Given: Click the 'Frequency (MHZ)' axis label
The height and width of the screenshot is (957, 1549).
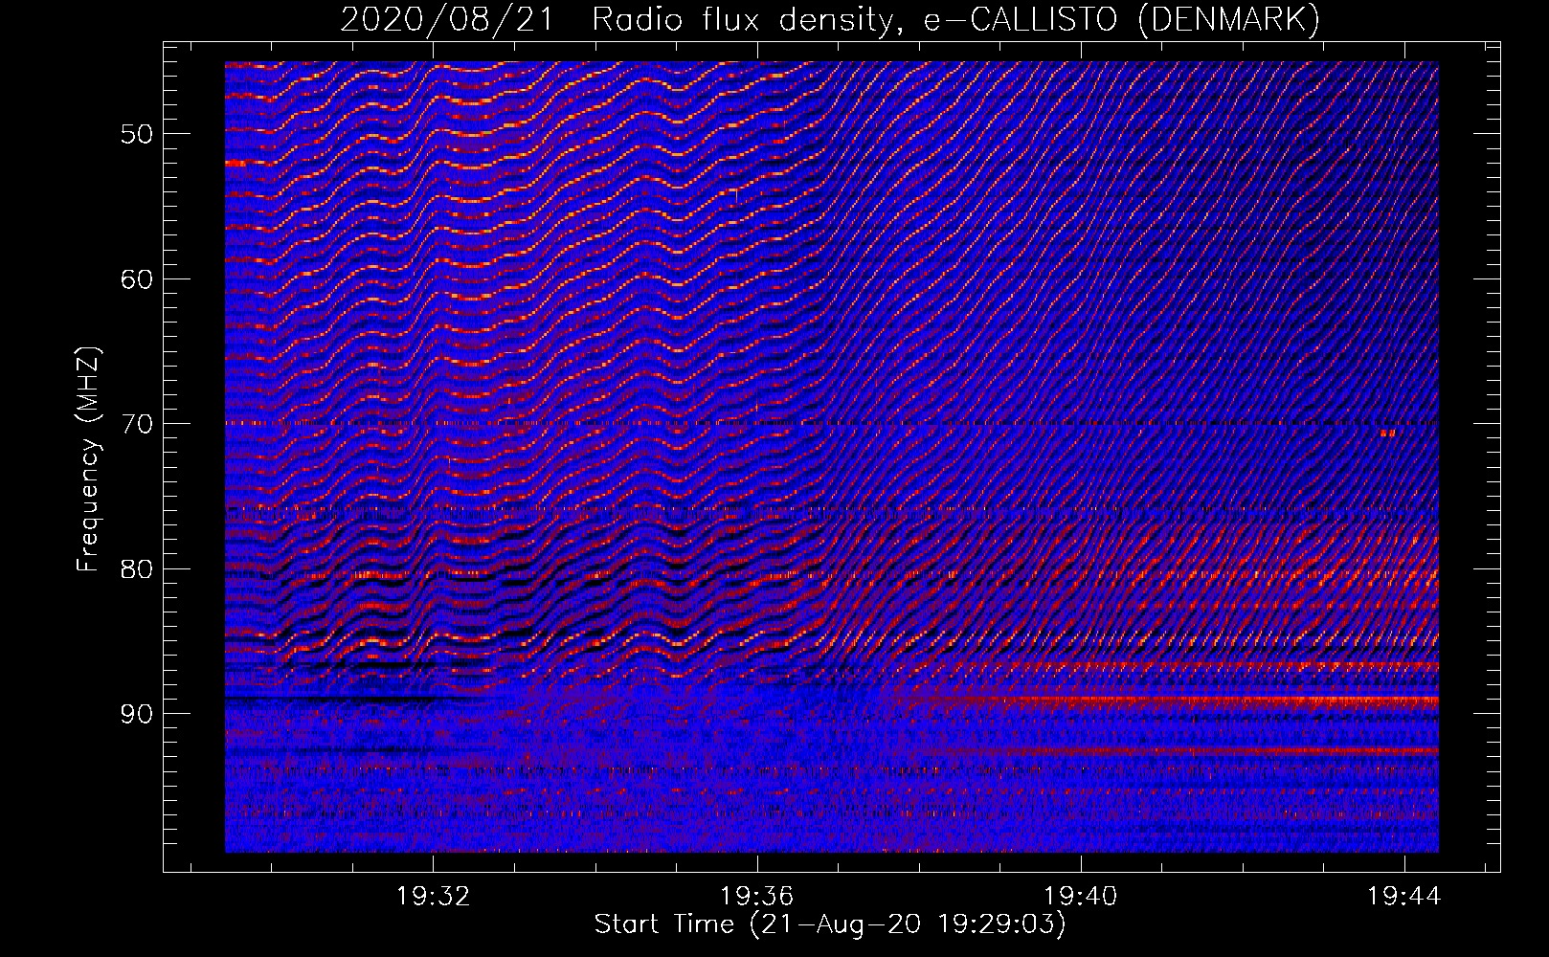Looking at the screenshot, I should click(88, 460).
